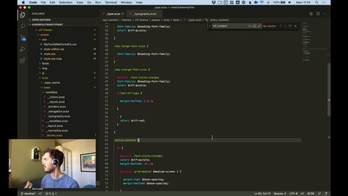Toggle Find in Selection
Screen dimensions: 348x196
pos(290,26)
